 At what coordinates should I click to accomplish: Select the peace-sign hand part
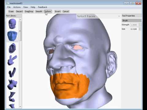point(12,60)
